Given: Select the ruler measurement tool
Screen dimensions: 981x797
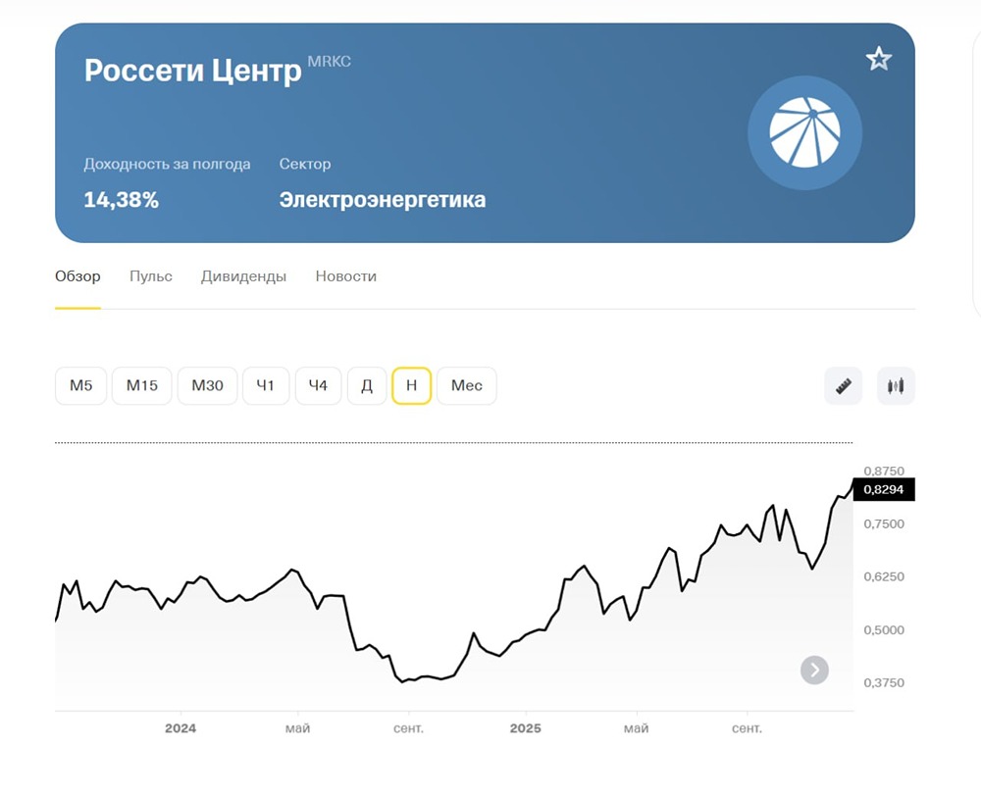Looking at the screenshot, I should point(842,385).
